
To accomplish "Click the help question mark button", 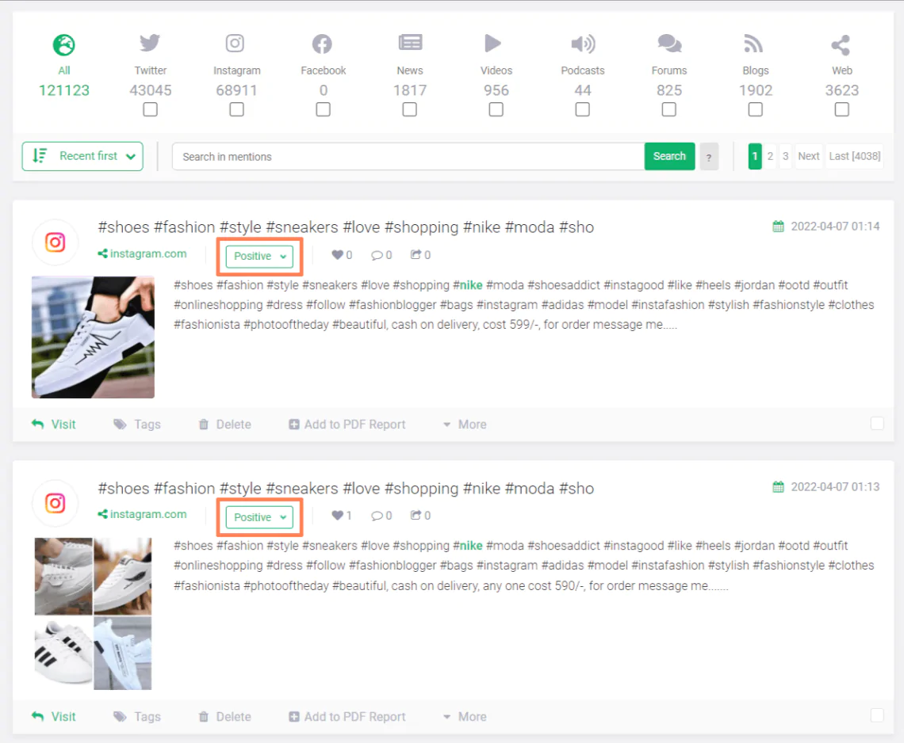I will coord(709,157).
